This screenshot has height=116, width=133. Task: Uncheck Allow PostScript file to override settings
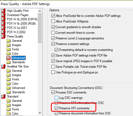(x=53, y=16)
